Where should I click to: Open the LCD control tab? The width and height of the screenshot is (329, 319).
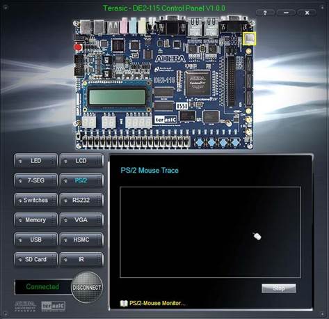81,161
